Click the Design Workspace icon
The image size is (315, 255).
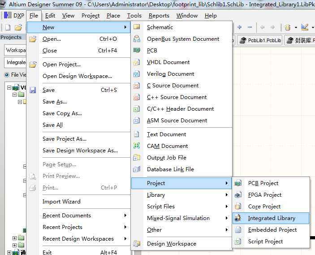[137, 243]
